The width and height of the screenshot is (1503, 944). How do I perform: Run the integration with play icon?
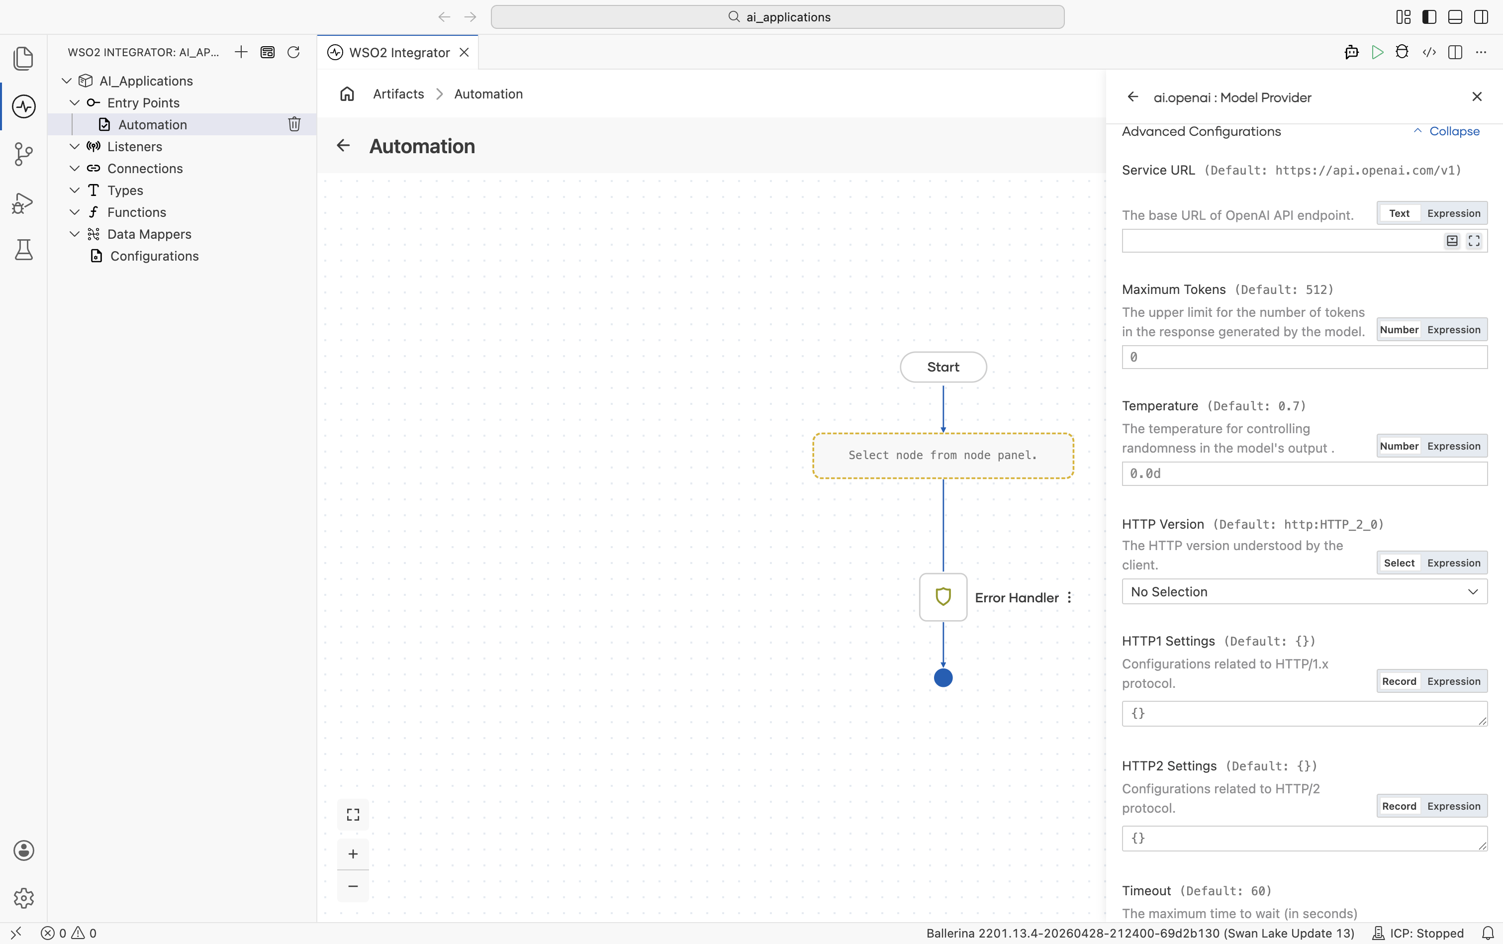click(1378, 52)
